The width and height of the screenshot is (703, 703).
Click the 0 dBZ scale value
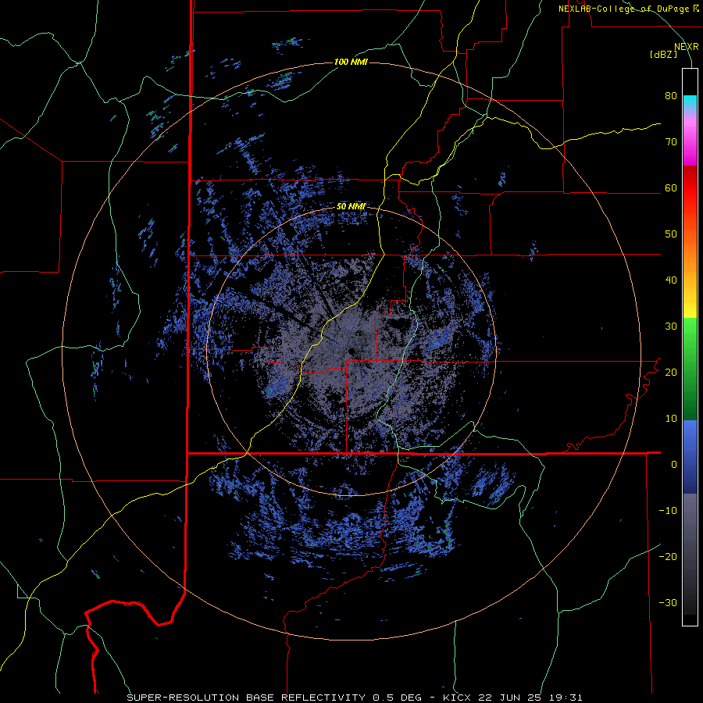tap(674, 465)
